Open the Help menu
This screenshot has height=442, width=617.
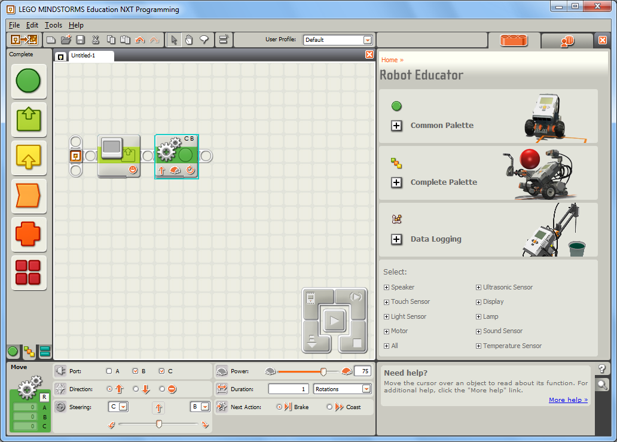76,25
